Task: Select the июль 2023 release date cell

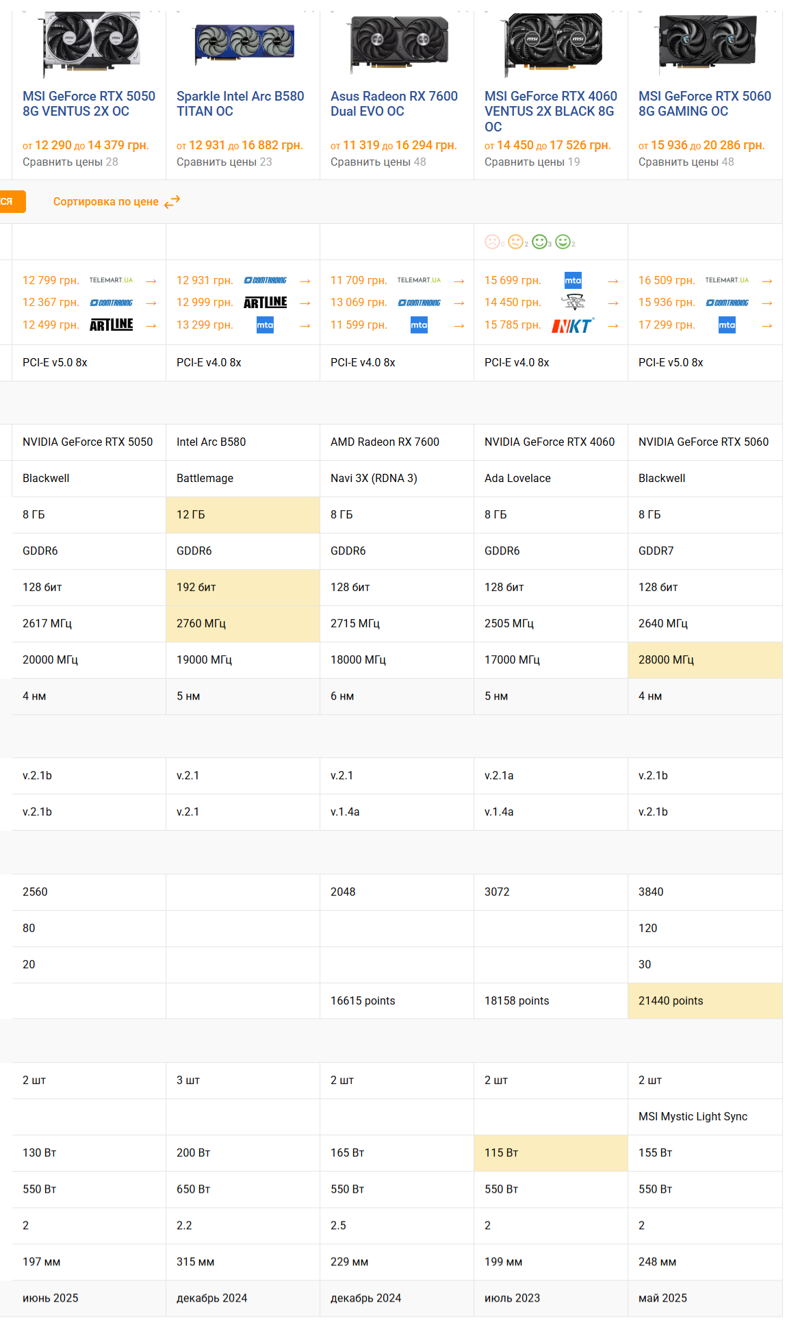Action: (x=551, y=1298)
